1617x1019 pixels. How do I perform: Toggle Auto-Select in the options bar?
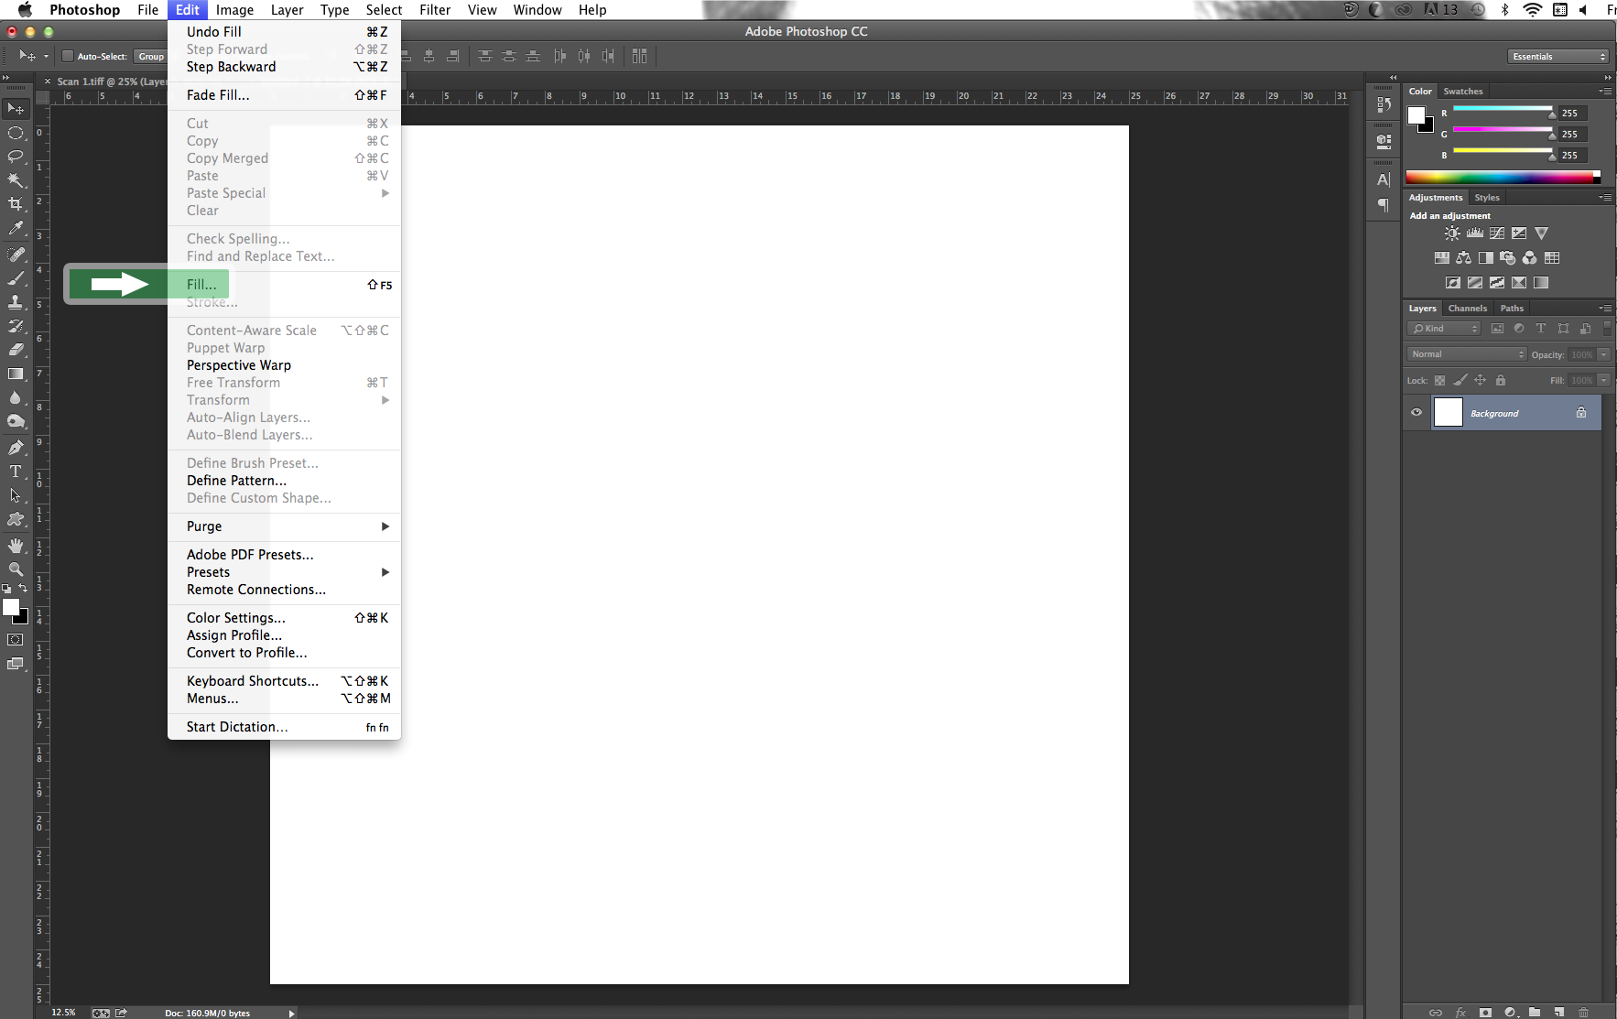coord(68,56)
